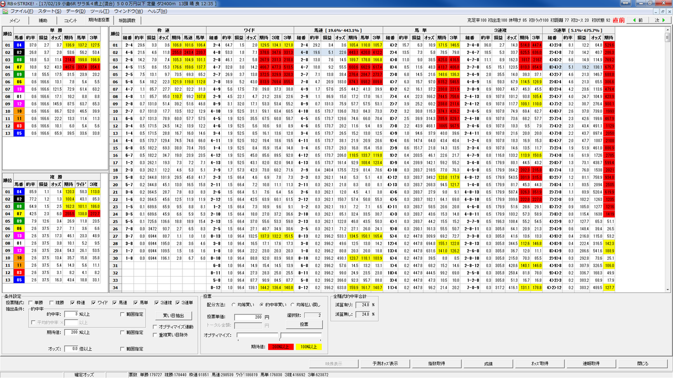Select horse number 05 badge in 複勝 table
This screenshot has height=378, width=673.
18,280
